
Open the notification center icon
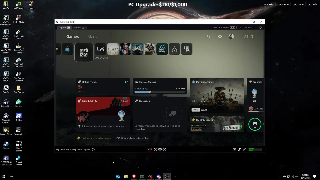(x=314, y=177)
